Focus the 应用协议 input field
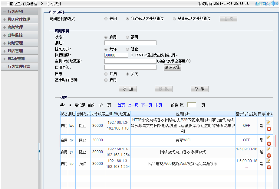Screen dimensions: 280x189 pyautogui.click(x=130, y=67)
